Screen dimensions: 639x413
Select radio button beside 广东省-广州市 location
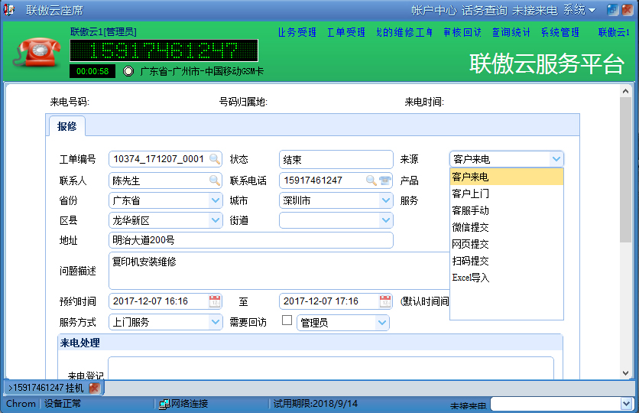click(x=128, y=71)
